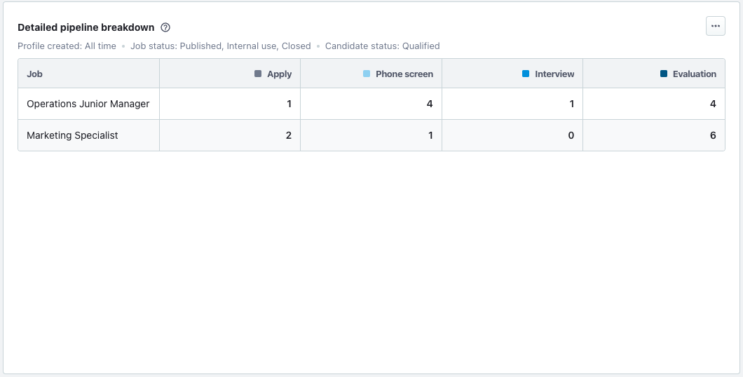Select the Marketing Specialist job row

(72, 135)
